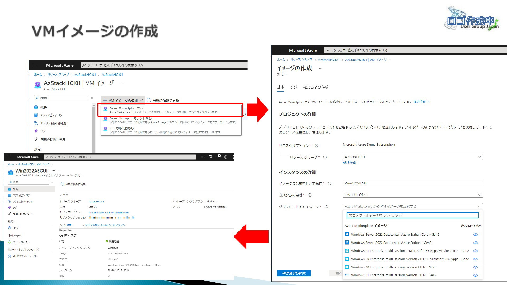The height and width of the screenshot is (285, 507).
Task: Click info icon beside イメージに名前を付けて保存
Action: [x=330, y=183]
